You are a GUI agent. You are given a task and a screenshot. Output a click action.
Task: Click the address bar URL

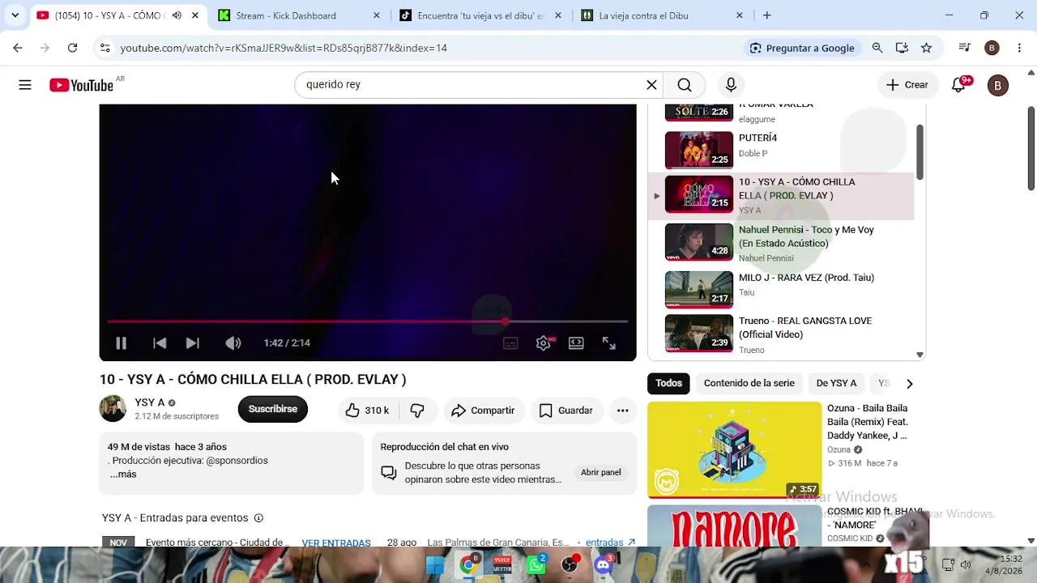tap(284, 49)
